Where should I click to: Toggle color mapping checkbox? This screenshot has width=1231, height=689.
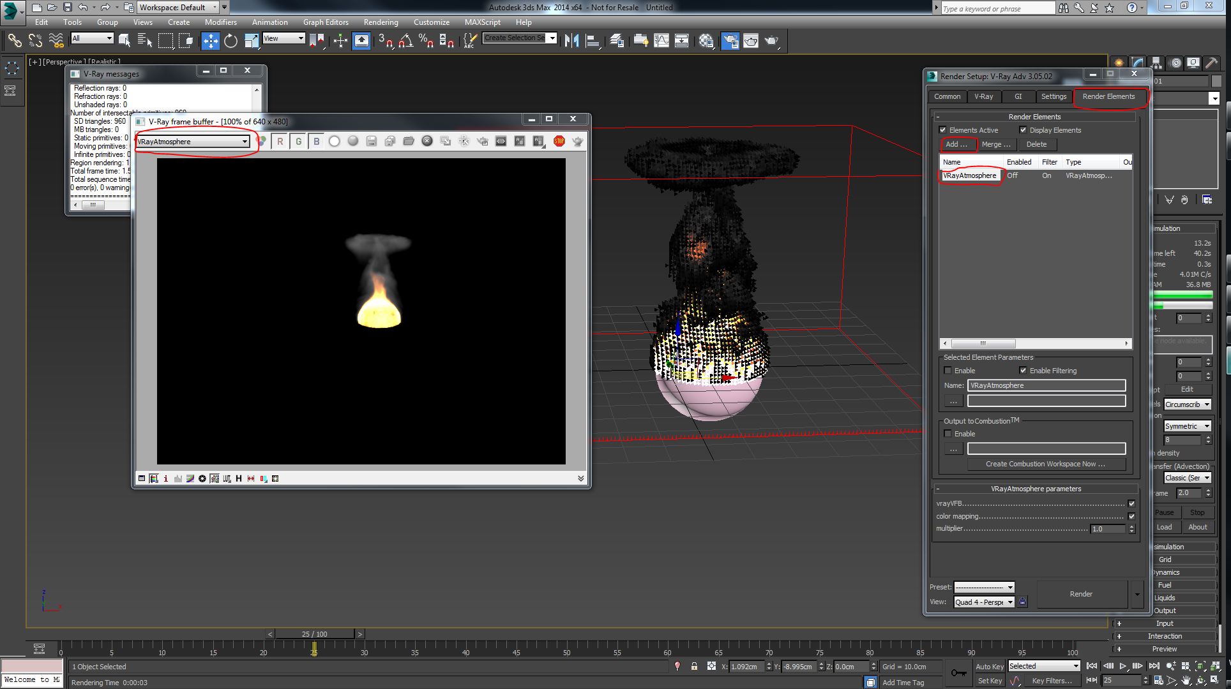1131,516
